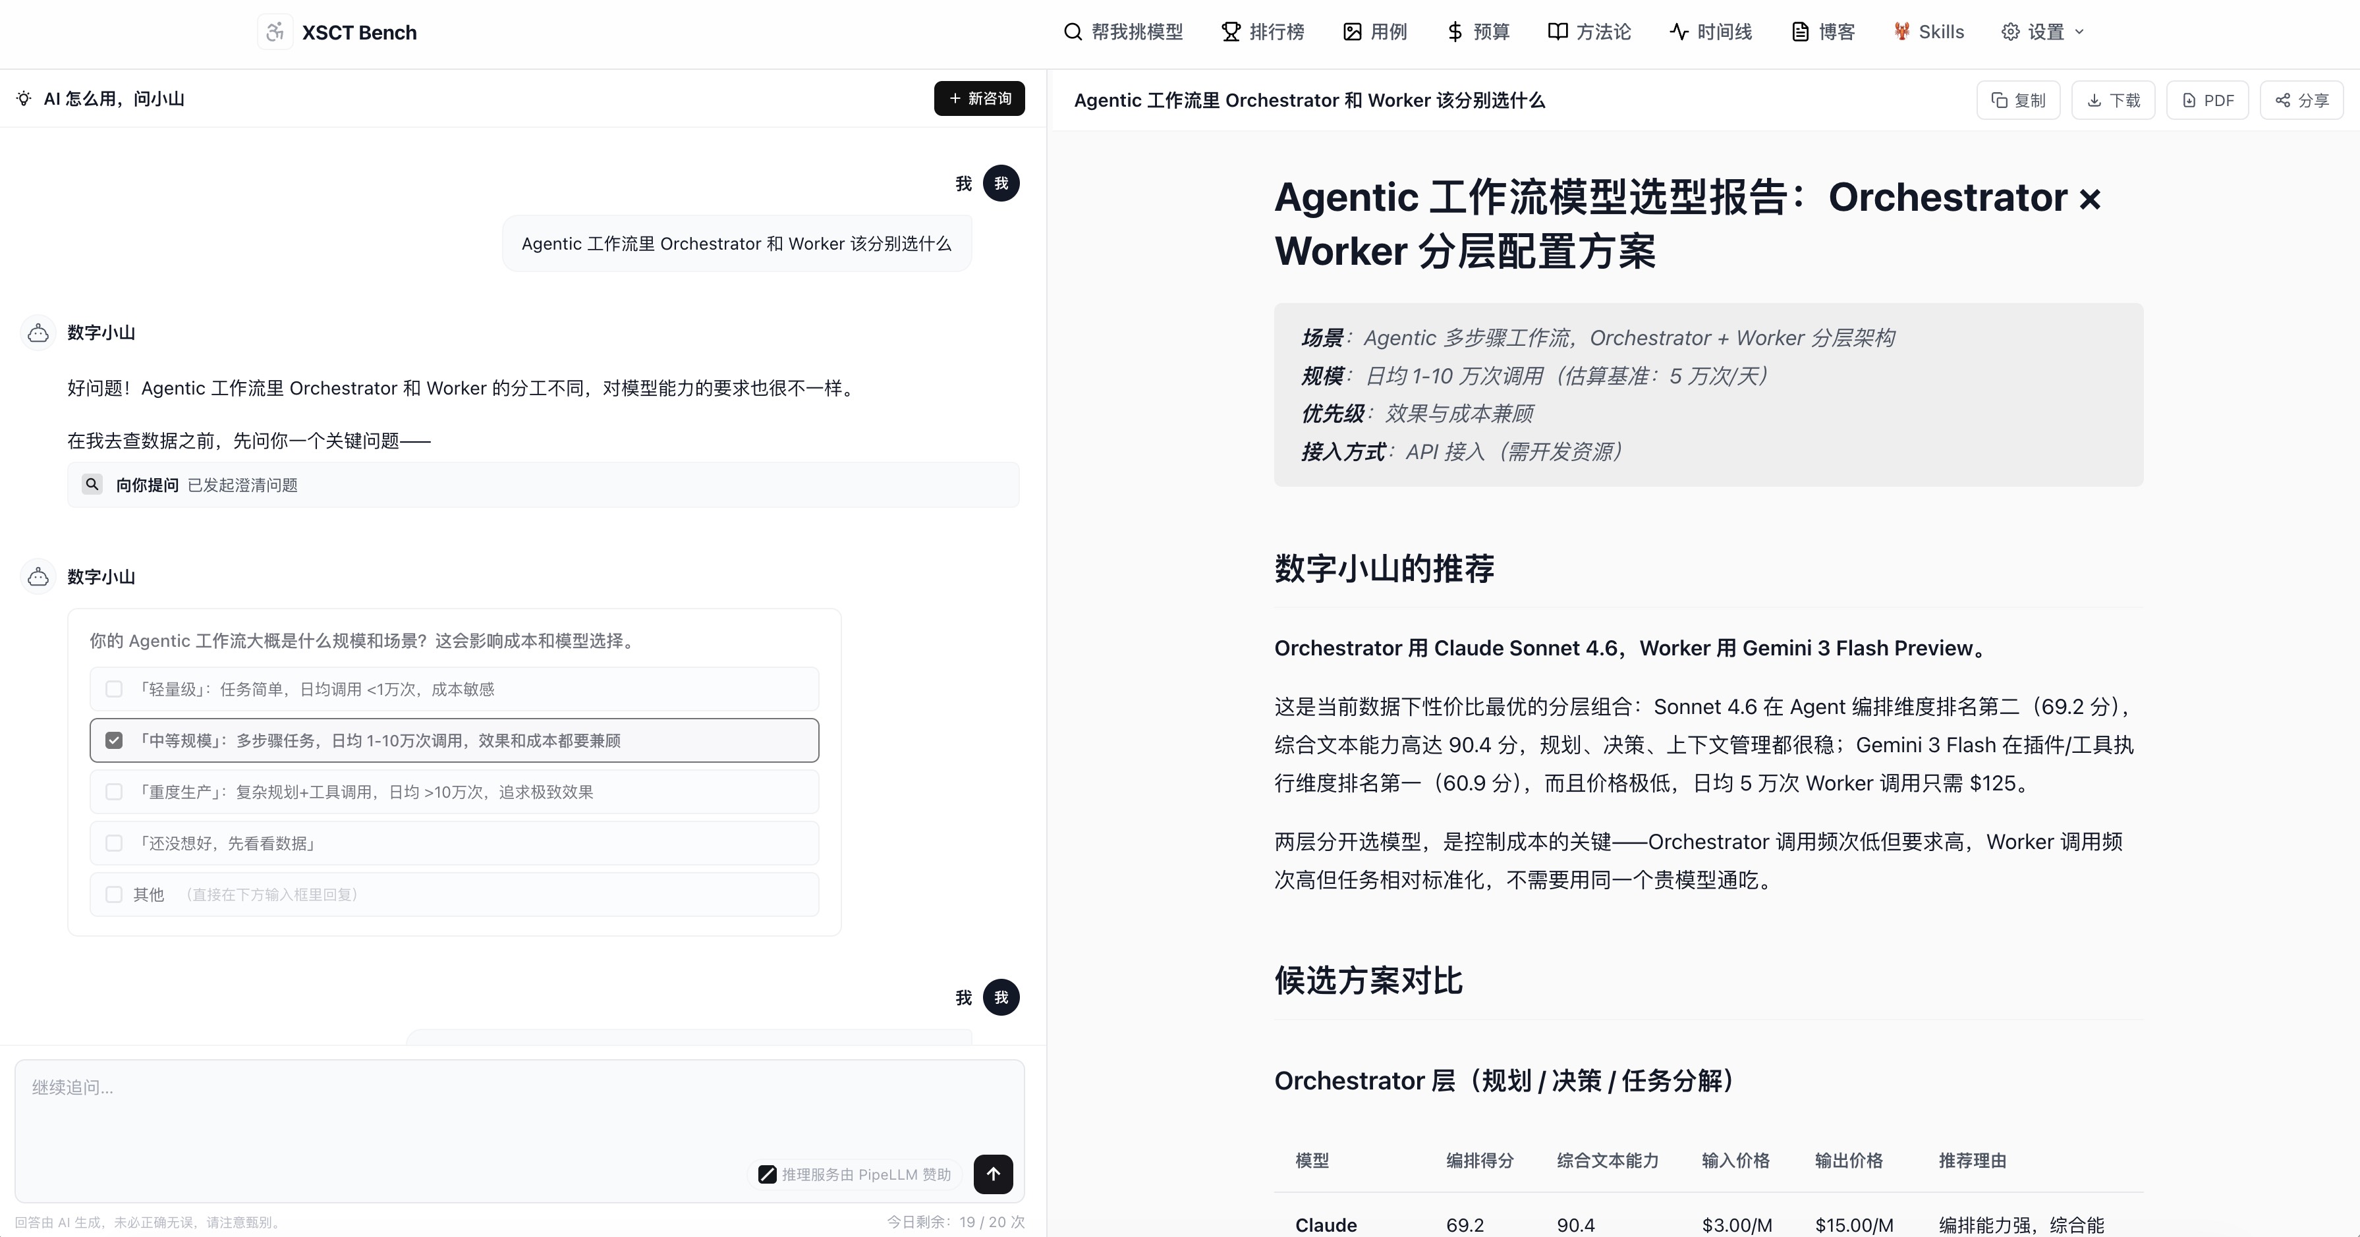The height and width of the screenshot is (1237, 2360).
Task: Check the 轻量级 option checkbox
Action: (113, 690)
